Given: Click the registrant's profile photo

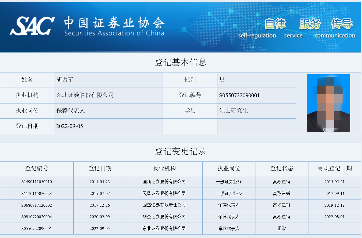Looking at the screenshot, I should [x=329, y=103].
